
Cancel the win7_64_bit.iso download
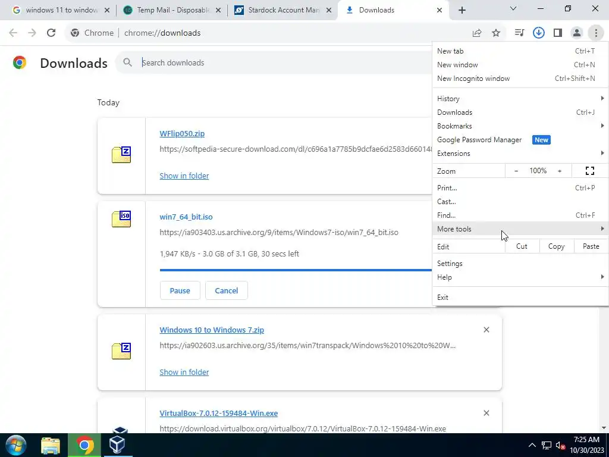tap(227, 290)
